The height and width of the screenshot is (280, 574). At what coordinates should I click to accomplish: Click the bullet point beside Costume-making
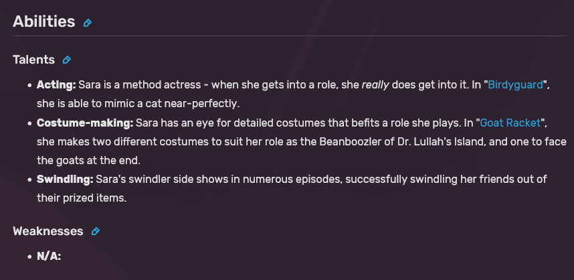(29, 123)
